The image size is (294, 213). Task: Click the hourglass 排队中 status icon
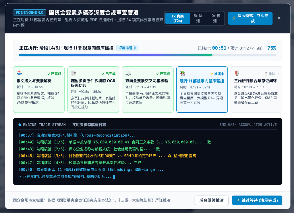pos(266,74)
